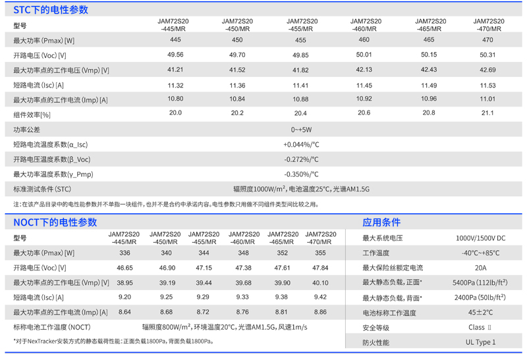This screenshot has height=354, width=527.
Task: Click the heading NOCT下的电性参数
Action: pyautogui.click(x=55, y=222)
